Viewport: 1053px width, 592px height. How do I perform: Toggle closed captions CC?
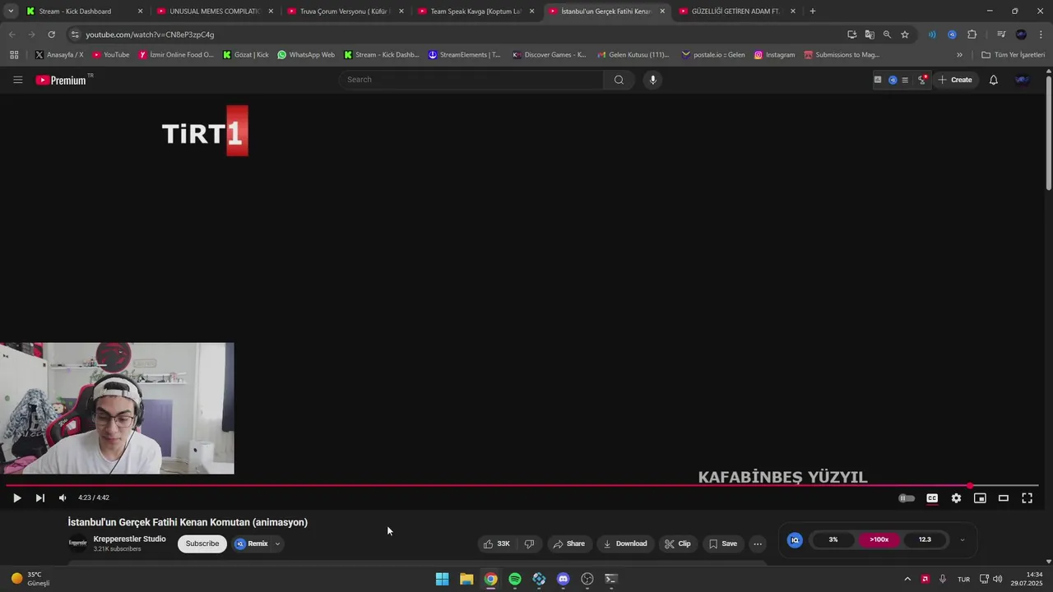tap(932, 497)
